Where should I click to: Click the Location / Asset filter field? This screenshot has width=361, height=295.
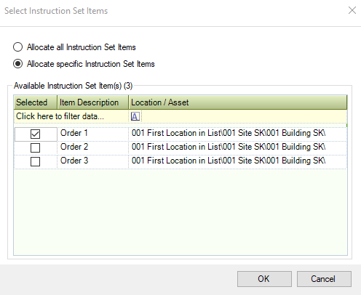[244, 116]
